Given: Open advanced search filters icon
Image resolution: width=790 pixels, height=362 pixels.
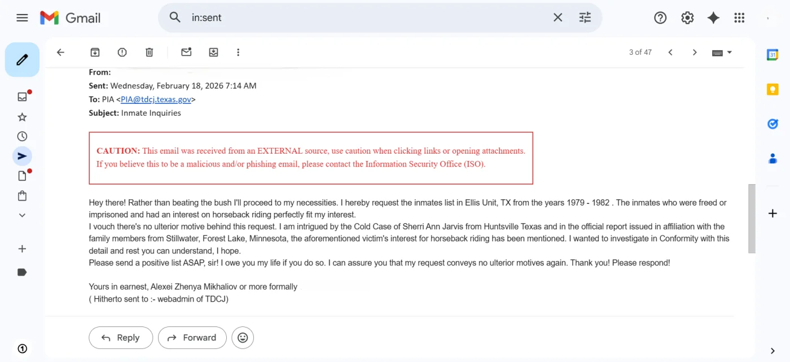Looking at the screenshot, I should (x=585, y=18).
